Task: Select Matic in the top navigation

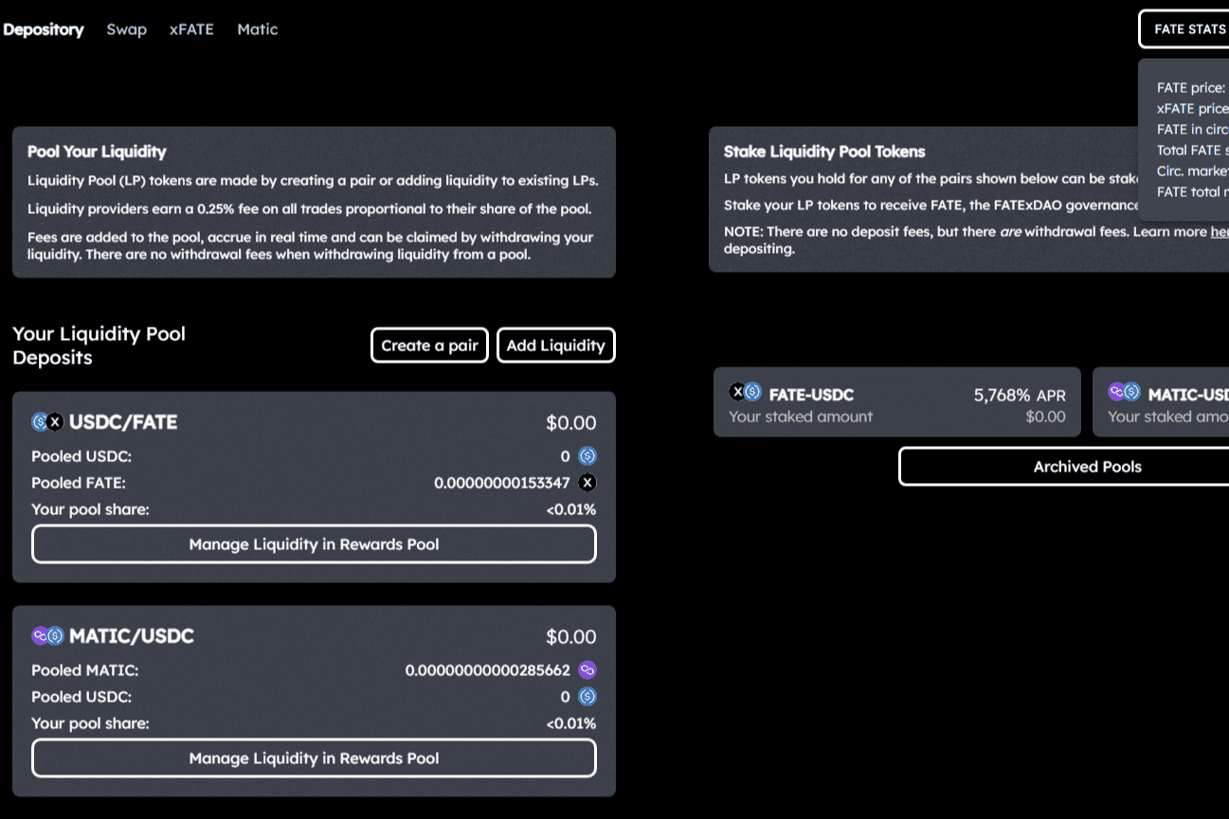Action: [x=257, y=29]
